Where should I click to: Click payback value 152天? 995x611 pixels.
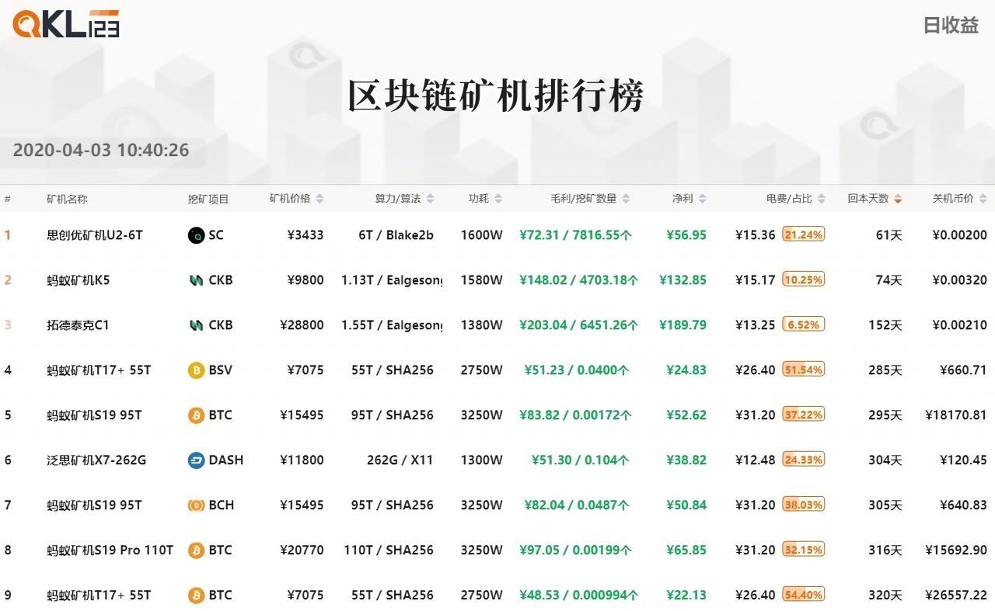click(x=885, y=325)
